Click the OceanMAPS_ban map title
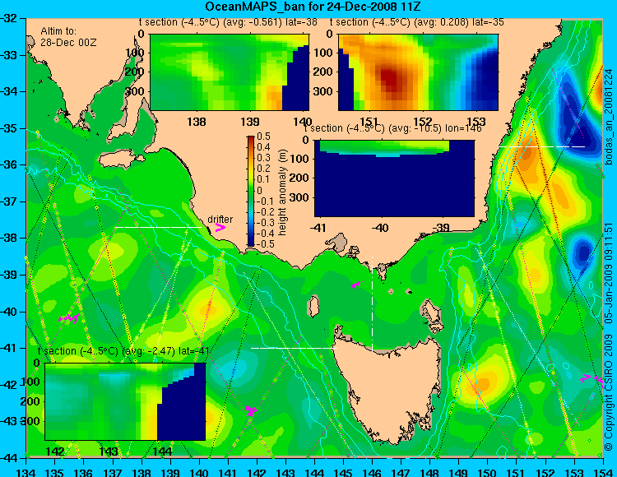 point(313,7)
